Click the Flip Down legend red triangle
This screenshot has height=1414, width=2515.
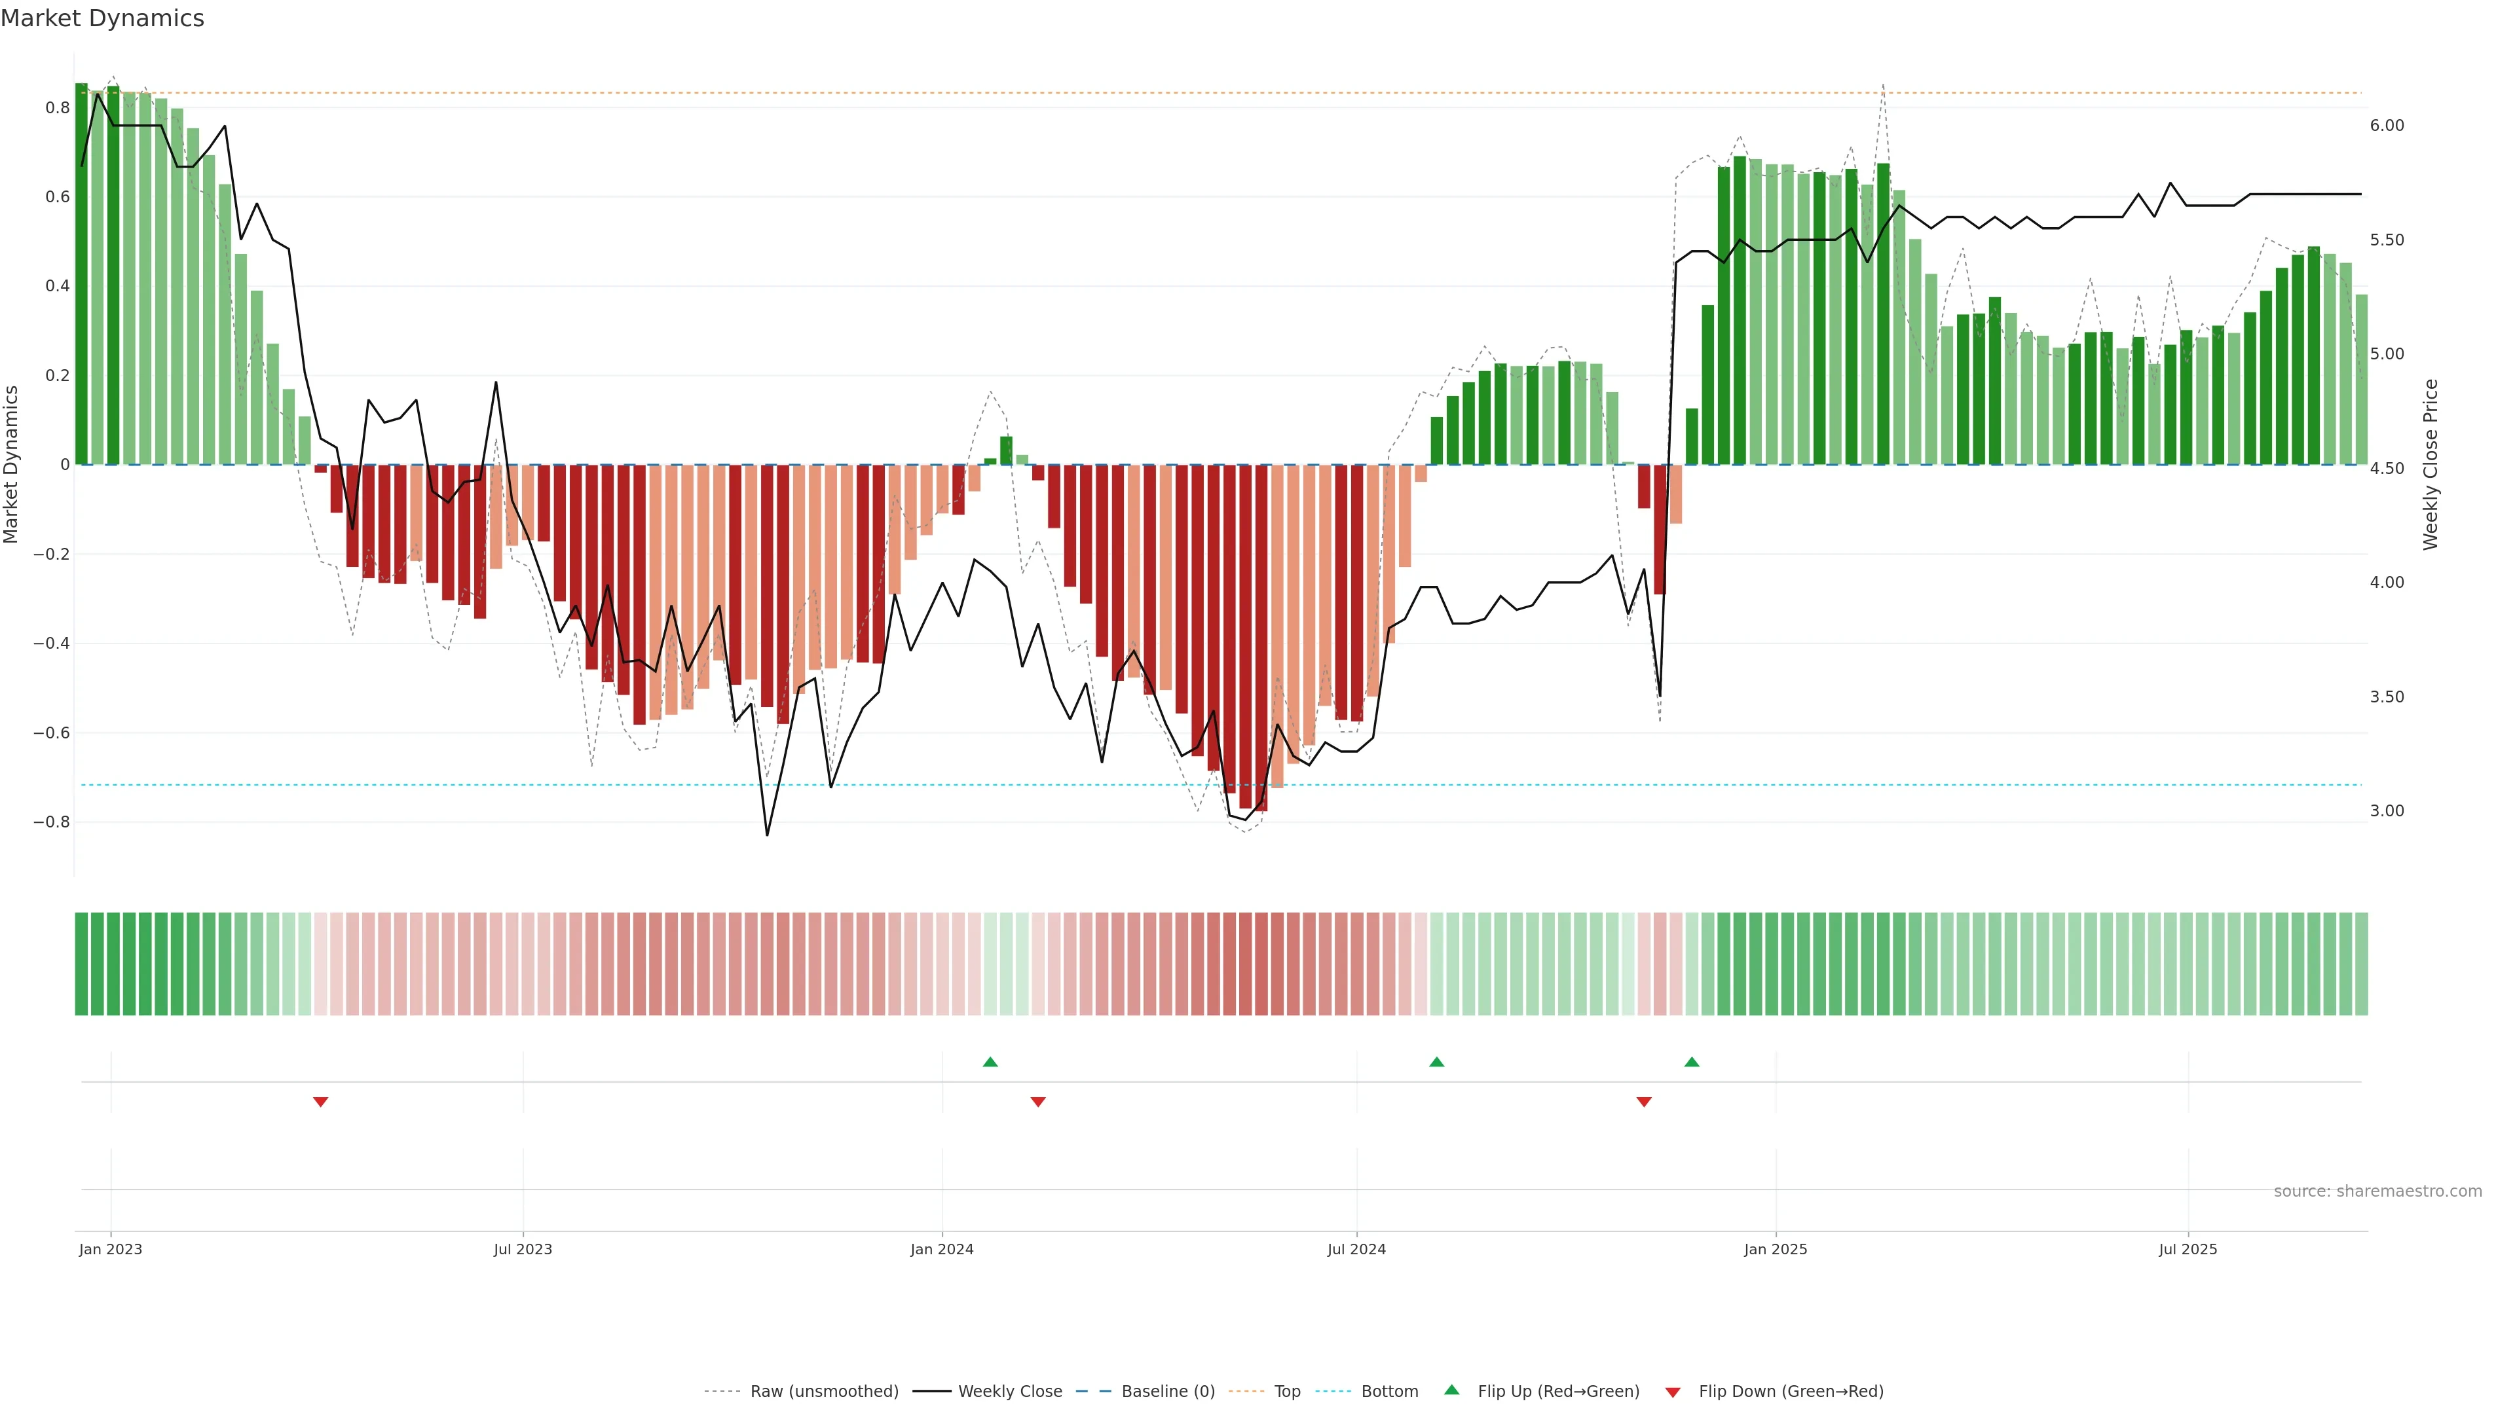click(1673, 1392)
